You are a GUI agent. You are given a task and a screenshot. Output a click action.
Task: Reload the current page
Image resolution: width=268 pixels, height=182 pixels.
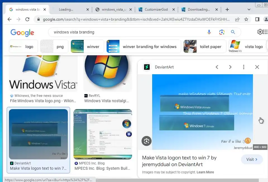click(x=27, y=19)
